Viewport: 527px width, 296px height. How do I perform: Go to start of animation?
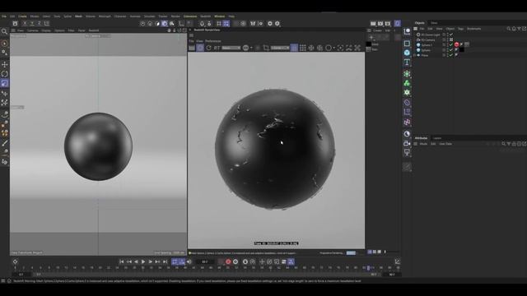(x=122, y=261)
